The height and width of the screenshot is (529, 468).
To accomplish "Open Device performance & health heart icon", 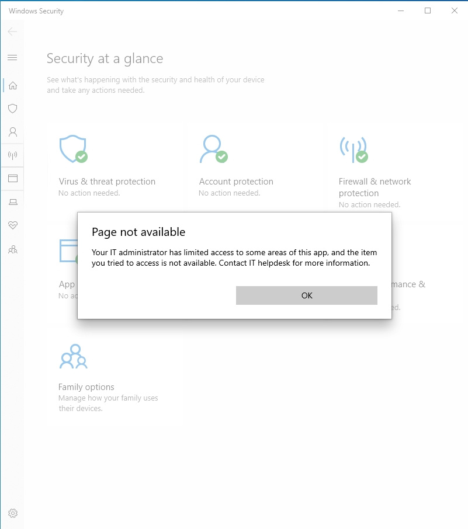I will [x=13, y=225].
